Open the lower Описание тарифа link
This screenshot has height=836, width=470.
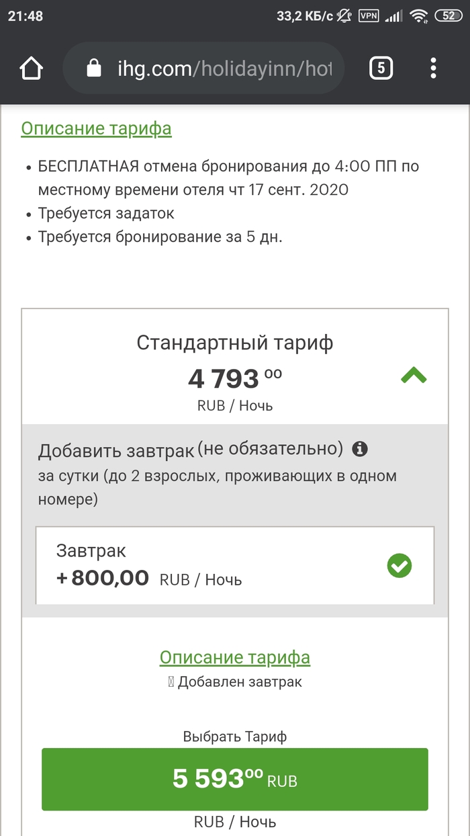[235, 657]
